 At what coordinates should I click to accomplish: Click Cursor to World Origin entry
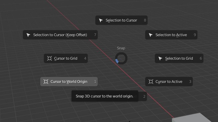pos(69,82)
